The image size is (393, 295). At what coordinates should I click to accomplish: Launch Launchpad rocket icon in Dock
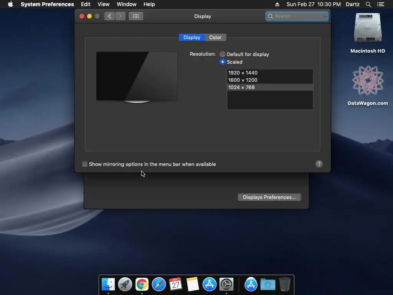(125, 284)
